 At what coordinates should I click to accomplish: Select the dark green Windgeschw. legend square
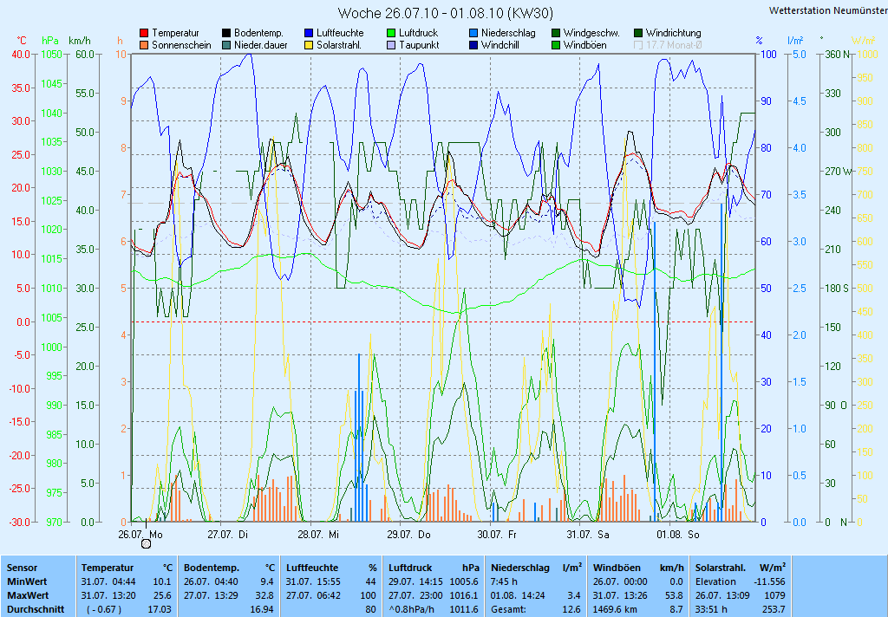pyautogui.click(x=556, y=33)
